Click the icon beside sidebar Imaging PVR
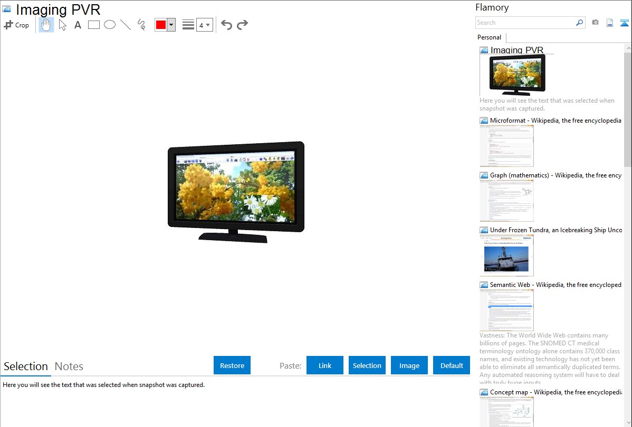 [x=484, y=51]
